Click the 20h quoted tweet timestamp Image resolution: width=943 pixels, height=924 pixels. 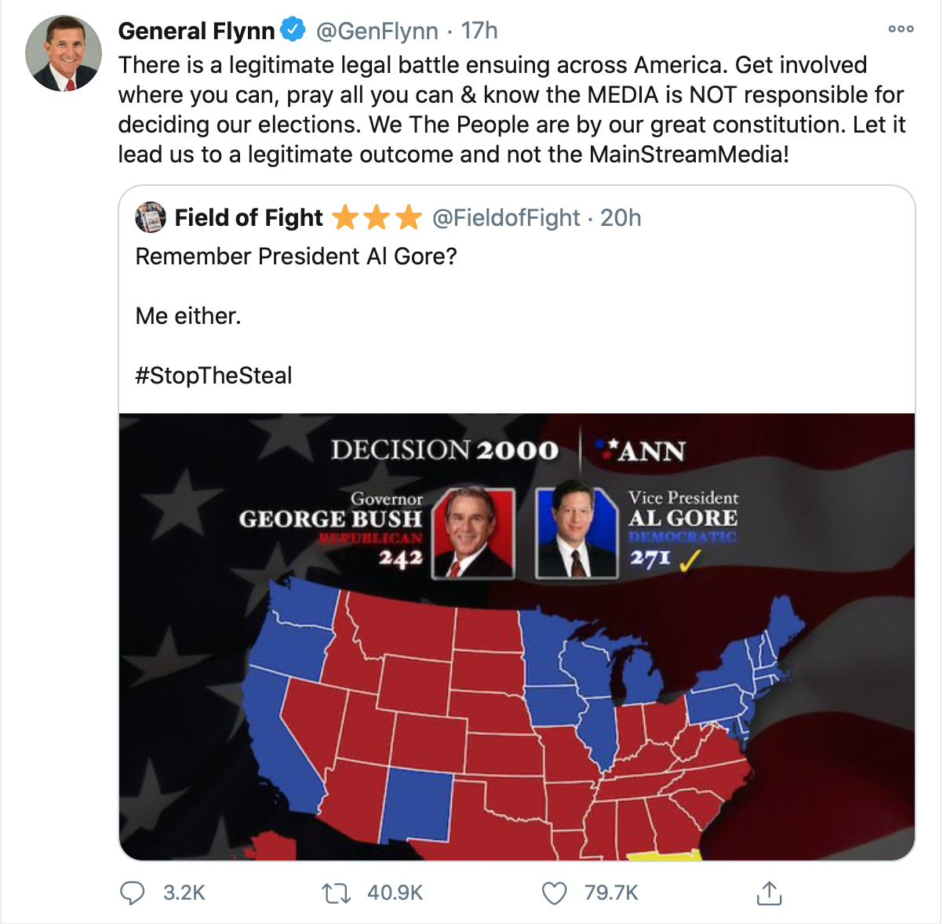(621, 217)
